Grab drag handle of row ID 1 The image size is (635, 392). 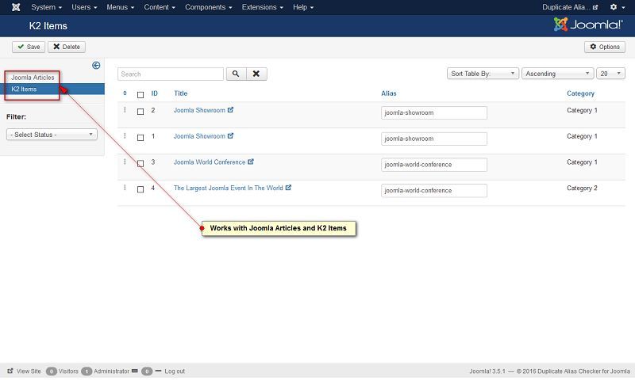tap(125, 135)
